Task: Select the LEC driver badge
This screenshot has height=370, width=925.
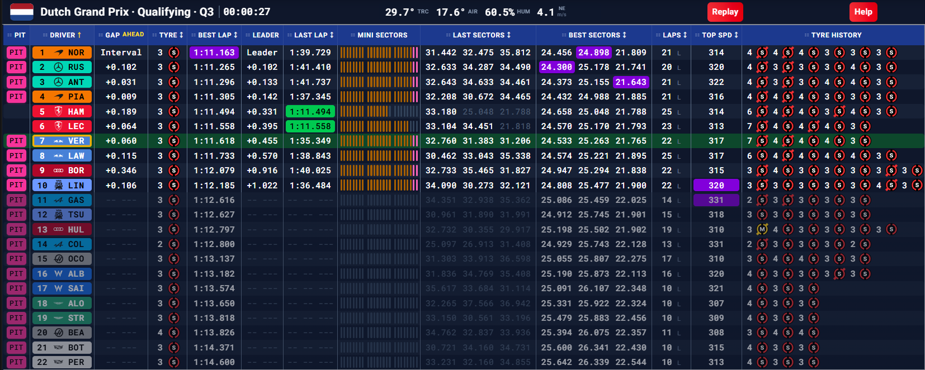Action: coord(62,126)
